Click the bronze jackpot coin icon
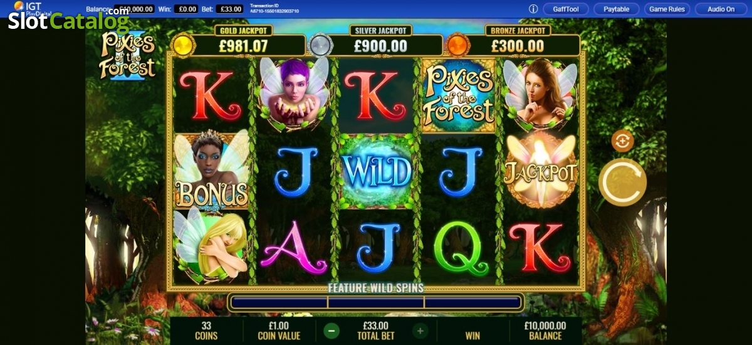Viewport: 752px width, 345px height. click(457, 45)
